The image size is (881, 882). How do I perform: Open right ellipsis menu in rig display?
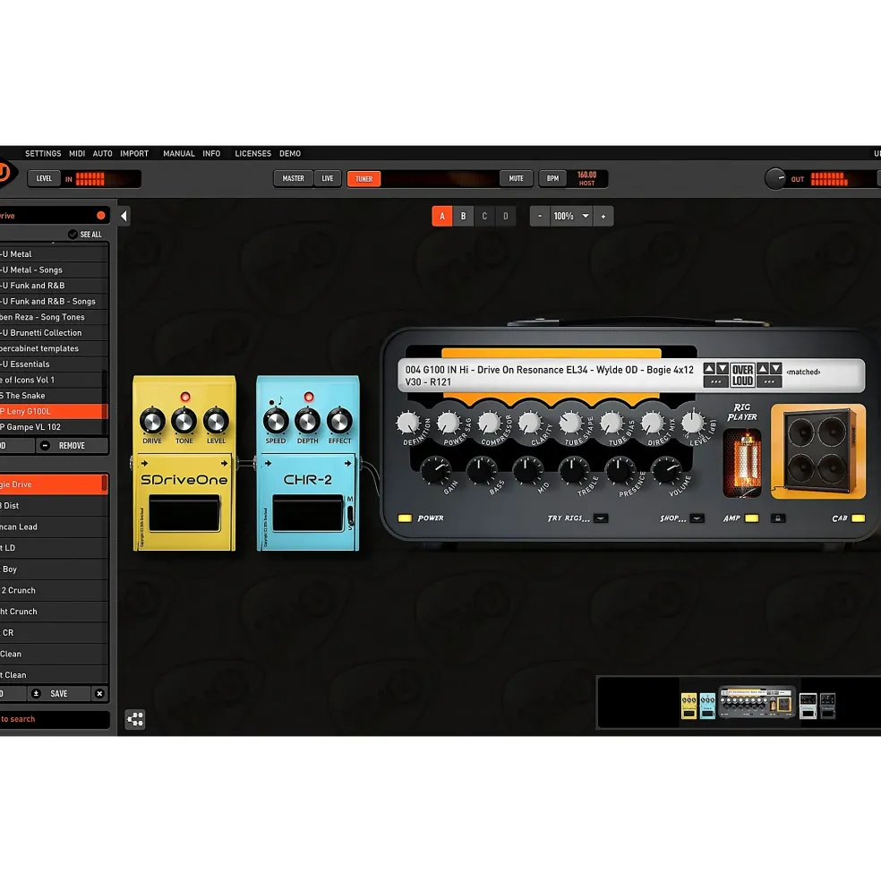(769, 381)
